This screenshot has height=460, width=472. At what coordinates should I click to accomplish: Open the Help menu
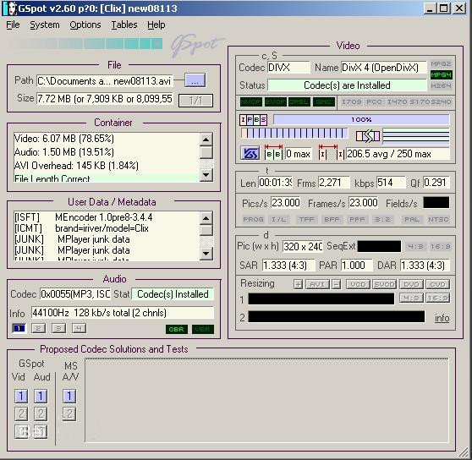(x=156, y=25)
